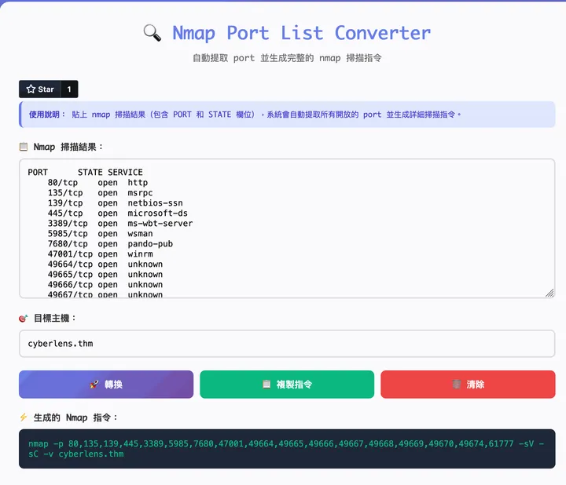This screenshot has width=566, height=485.
Task: Click the clipboard icon on the 複製指令 button
Action: [266, 385]
